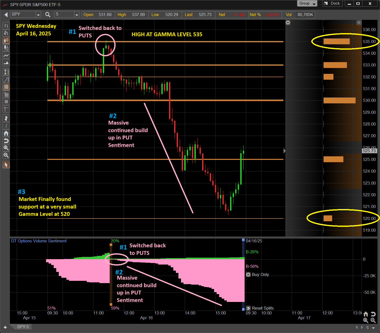Click the vertical auto-scale icon
Image resolution: width=380 pixels, height=333 pixels.
point(6,72)
